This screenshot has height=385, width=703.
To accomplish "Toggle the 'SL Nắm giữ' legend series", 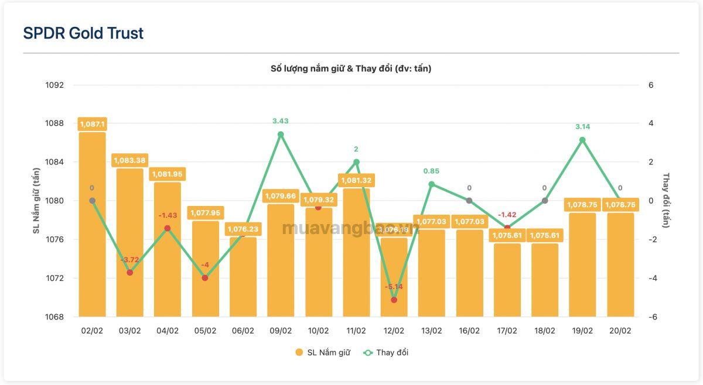I will tap(322, 352).
